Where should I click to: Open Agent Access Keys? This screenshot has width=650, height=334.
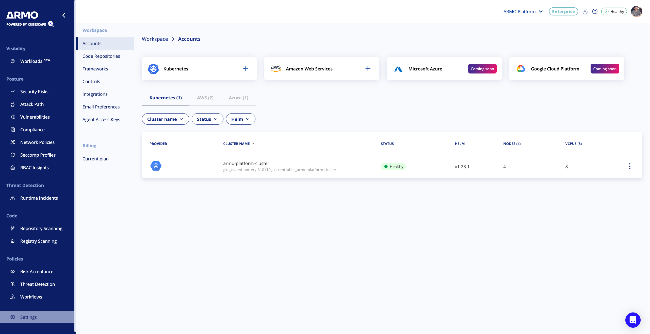[105, 119]
